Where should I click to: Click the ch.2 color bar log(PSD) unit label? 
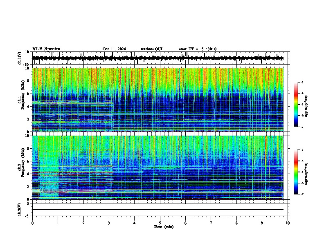pyautogui.click(x=306, y=174)
